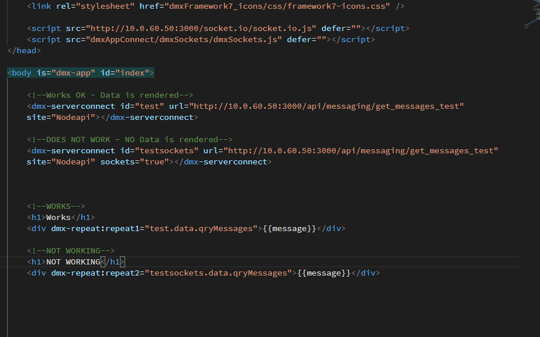The height and width of the screenshot is (337, 540).
Task: Click the highlighted <body> opening tag name
Action: [21, 73]
